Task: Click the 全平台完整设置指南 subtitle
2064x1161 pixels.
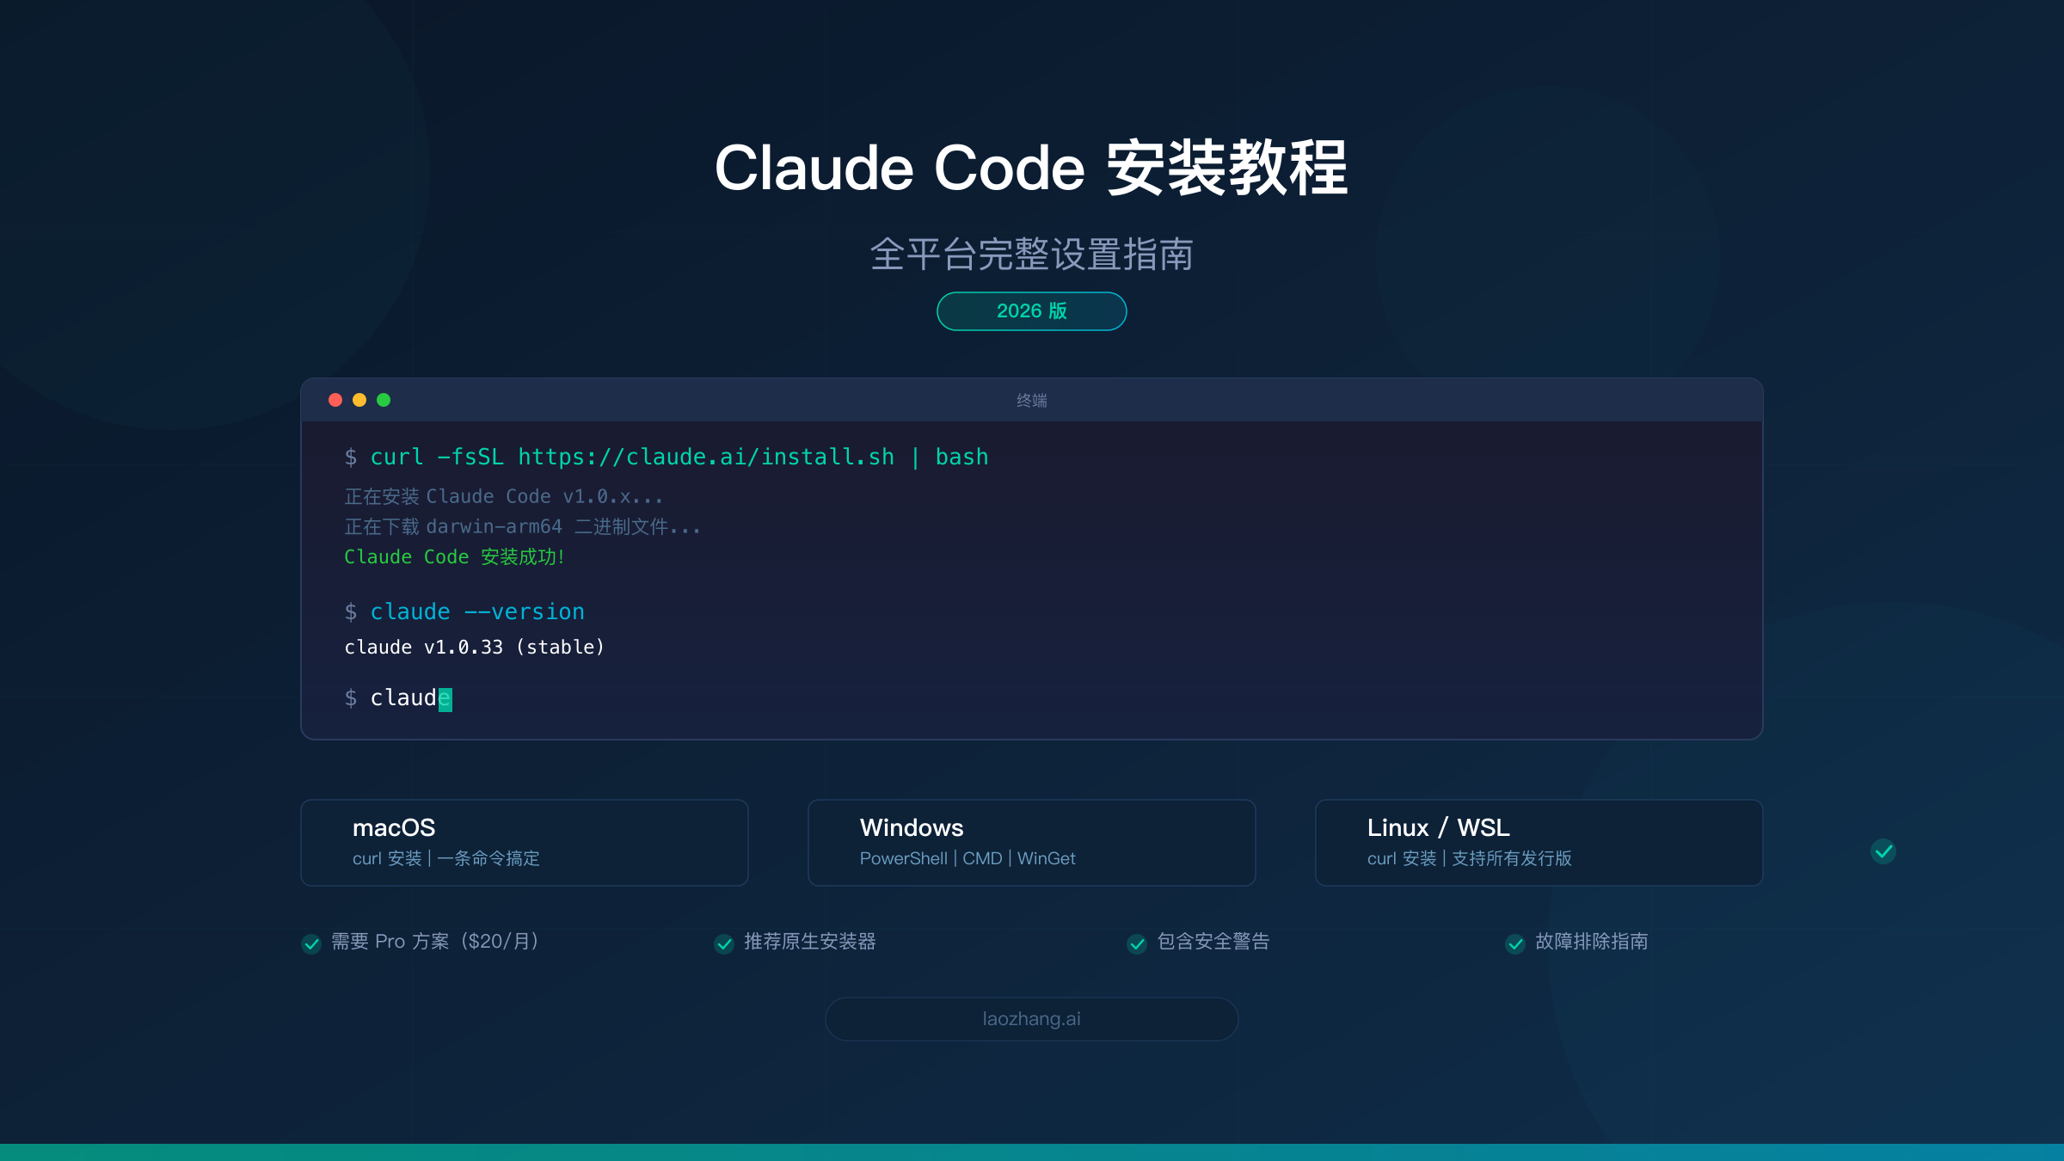Action: tap(1032, 255)
